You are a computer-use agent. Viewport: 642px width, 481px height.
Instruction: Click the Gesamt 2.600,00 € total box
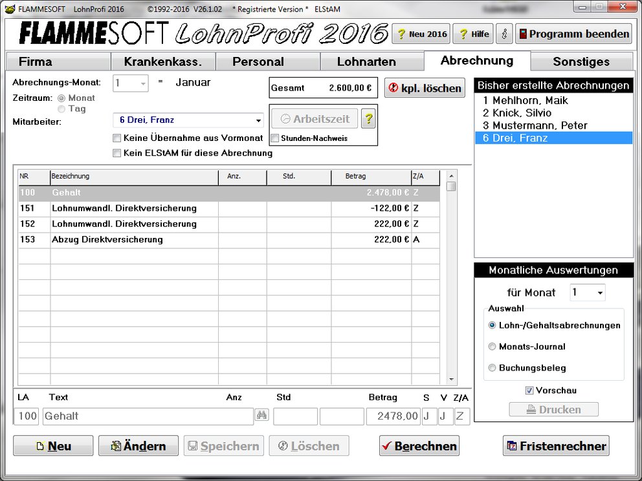click(323, 88)
